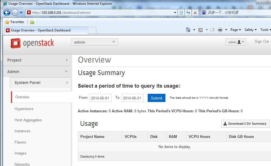The width and height of the screenshot is (271, 166).
Task: Open the Favorites star button
Action: [x=15, y=22]
